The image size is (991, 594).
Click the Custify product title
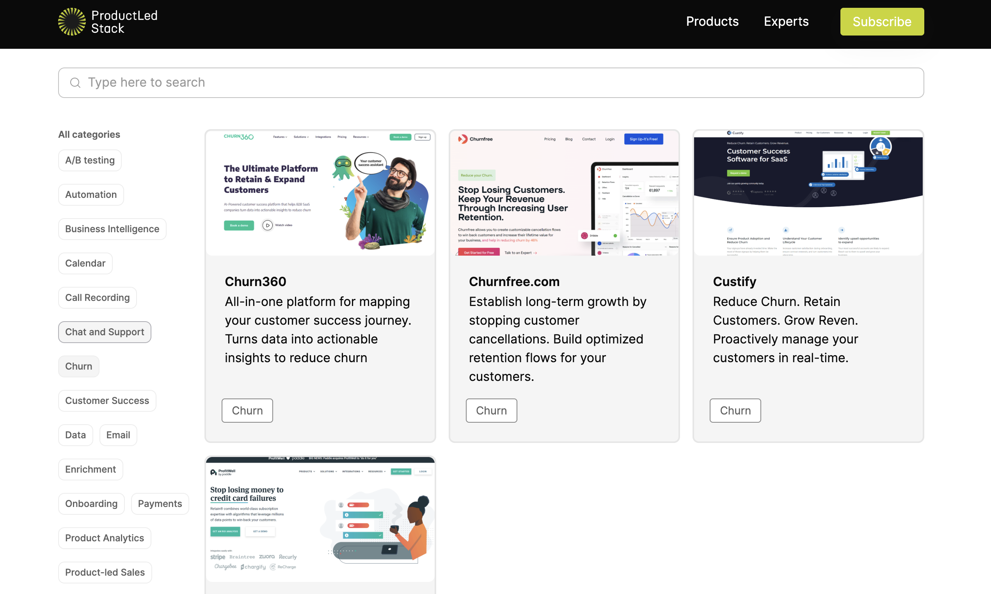(x=735, y=282)
